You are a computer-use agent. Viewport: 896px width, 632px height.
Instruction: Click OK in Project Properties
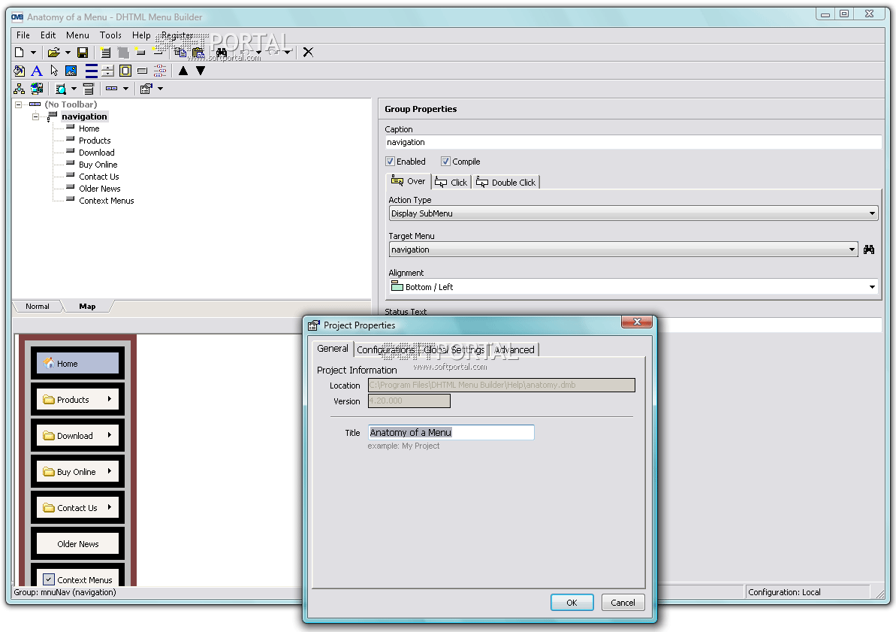(572, 602)
